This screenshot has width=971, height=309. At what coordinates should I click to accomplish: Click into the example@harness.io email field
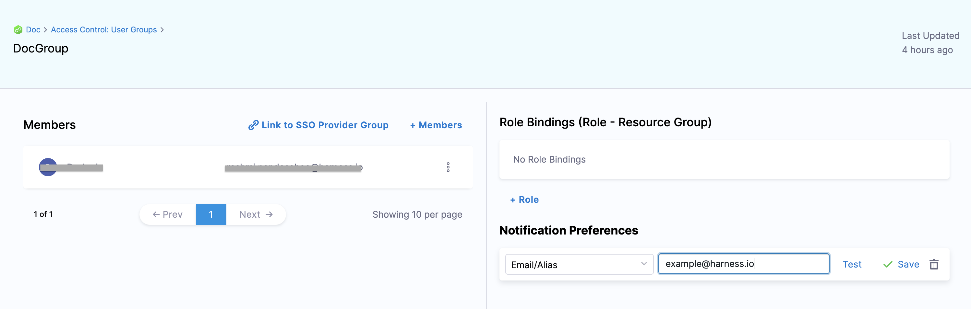[743, 264]
